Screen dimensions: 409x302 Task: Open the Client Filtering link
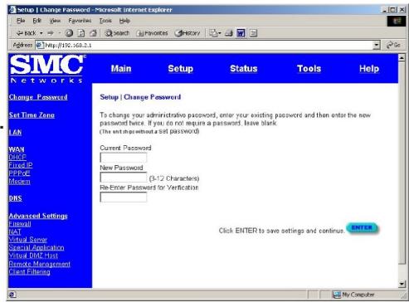[30, 272]
